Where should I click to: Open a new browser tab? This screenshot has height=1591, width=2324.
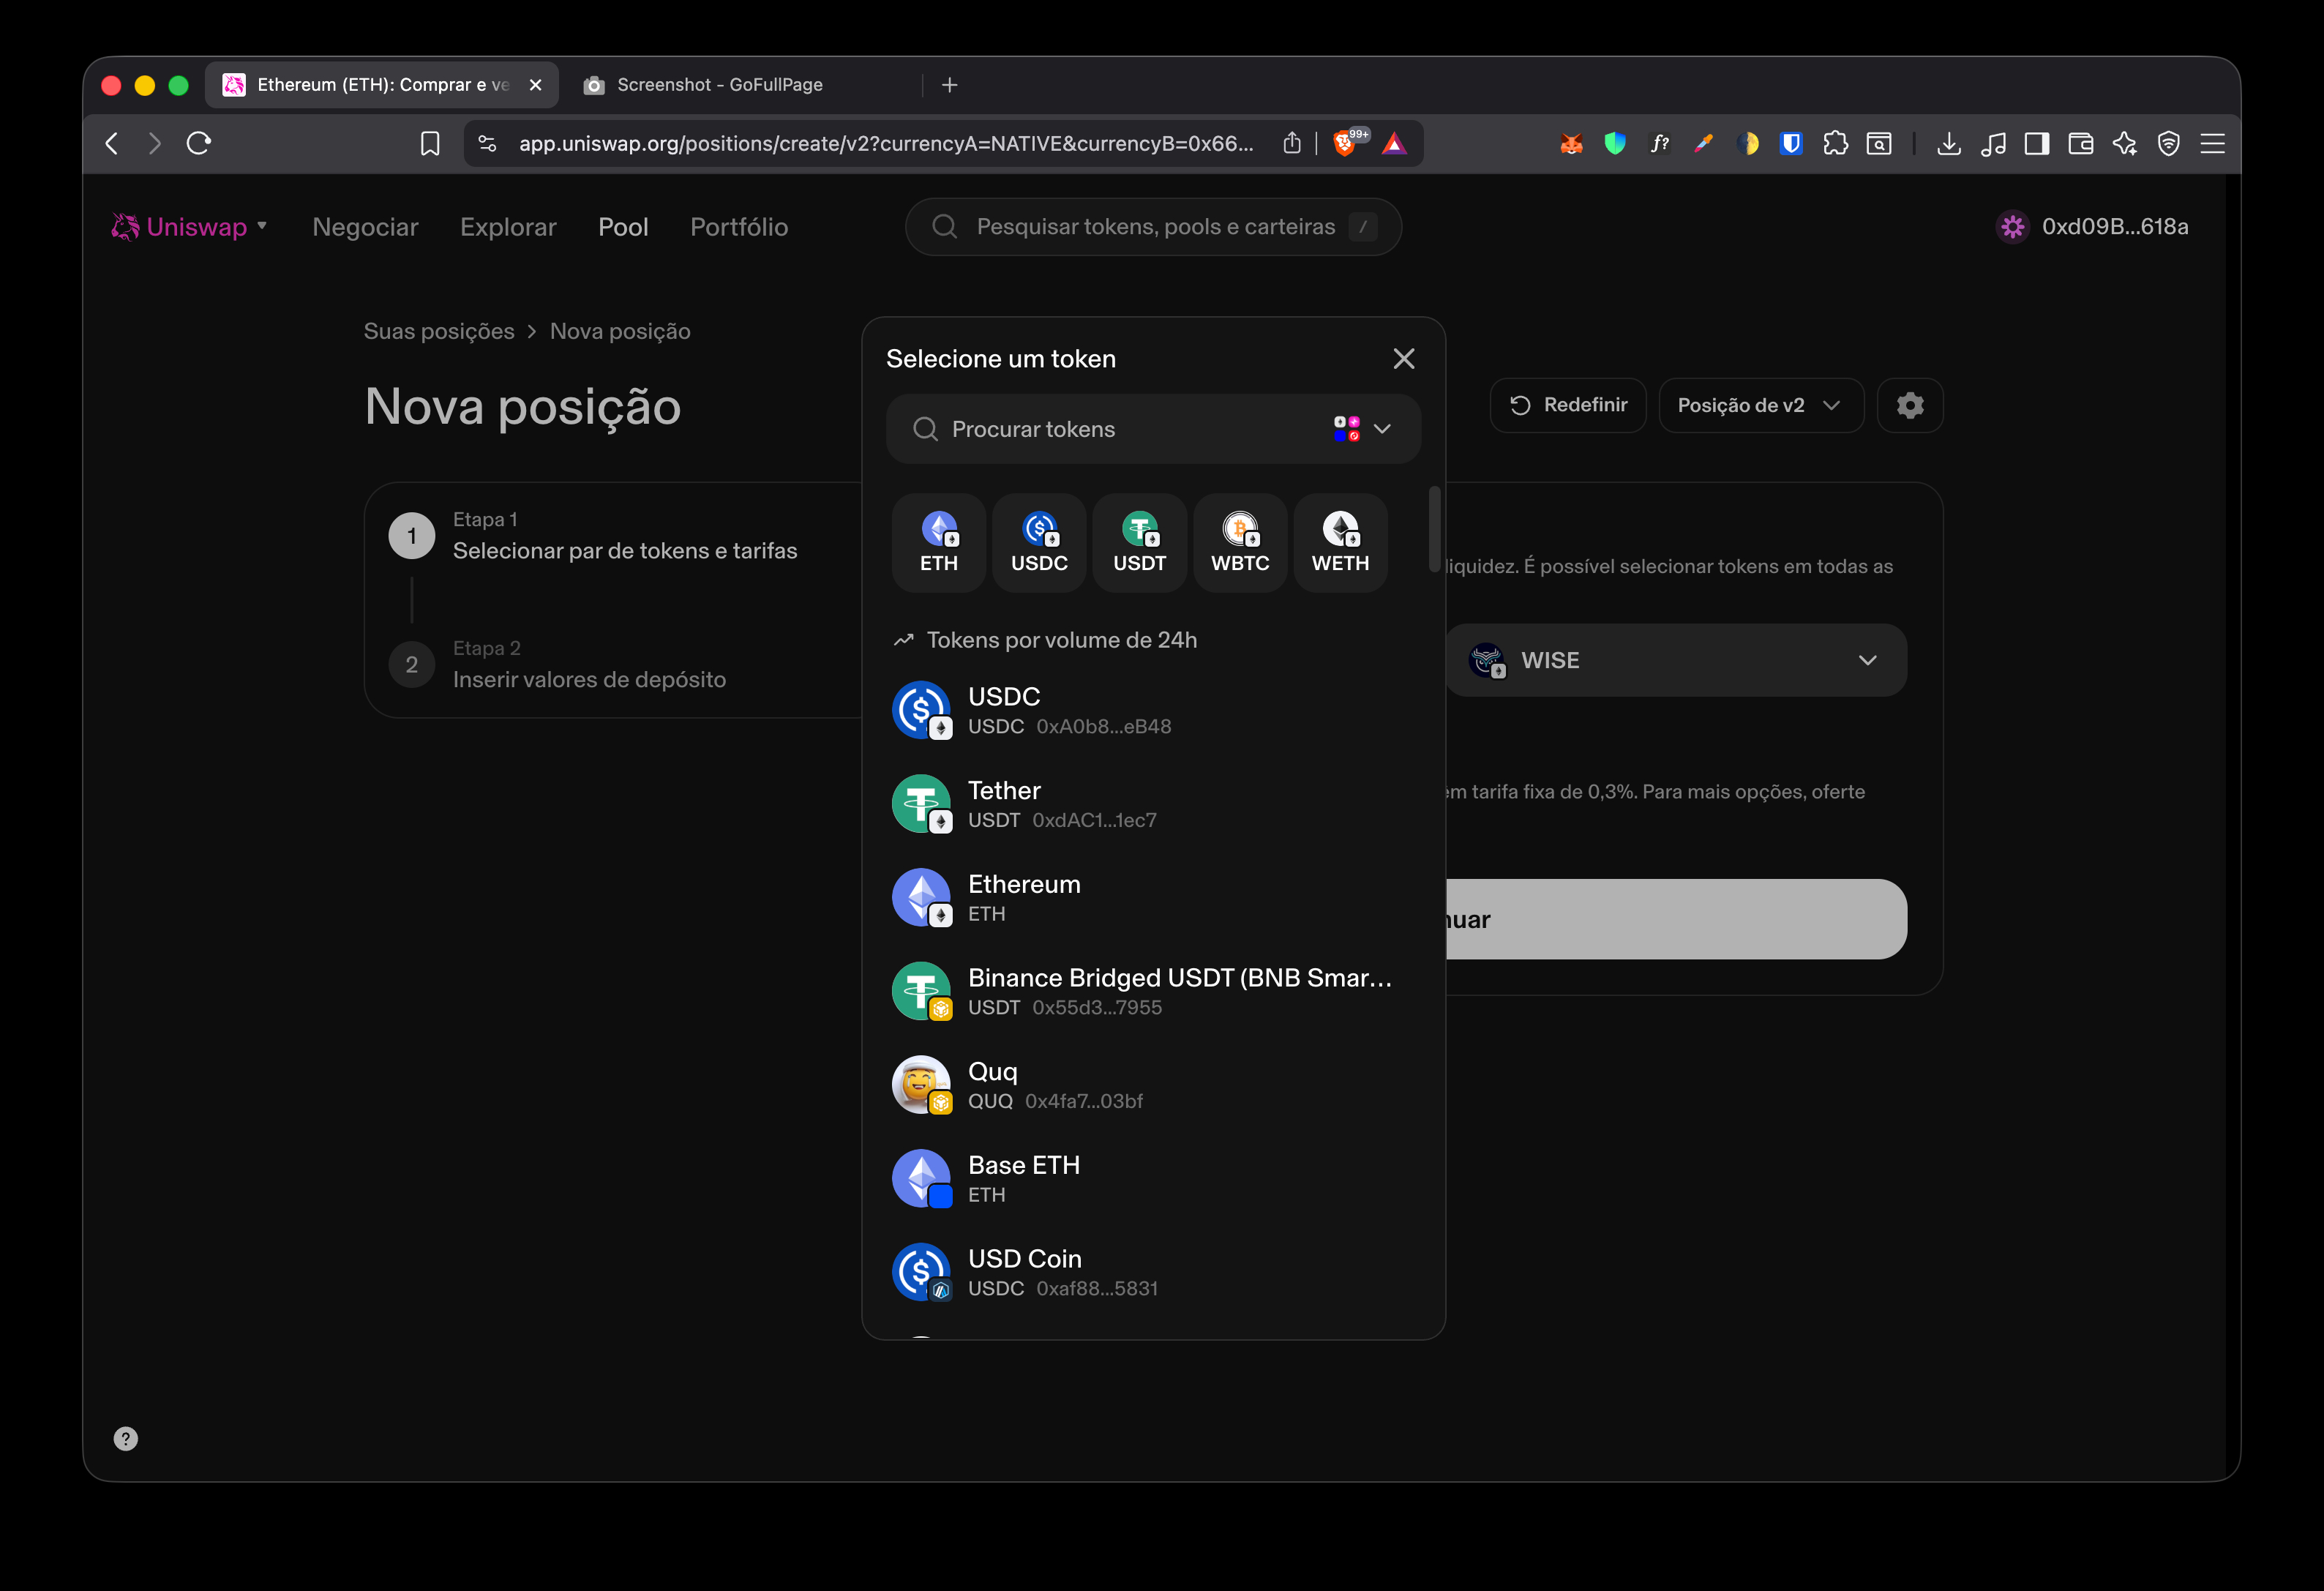point(949,85)
